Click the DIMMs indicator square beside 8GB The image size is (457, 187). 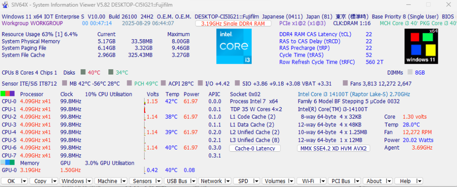pos(410,72)
